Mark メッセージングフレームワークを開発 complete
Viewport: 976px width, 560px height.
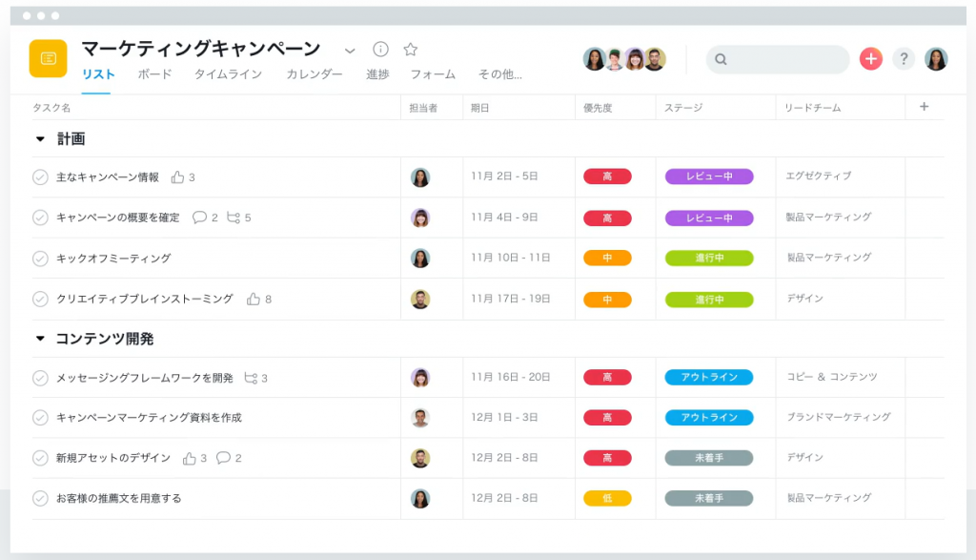[40, 378]
